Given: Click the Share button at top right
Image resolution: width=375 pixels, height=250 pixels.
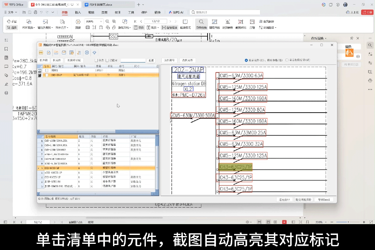Looking at the screenshot, I should [368, 12].
